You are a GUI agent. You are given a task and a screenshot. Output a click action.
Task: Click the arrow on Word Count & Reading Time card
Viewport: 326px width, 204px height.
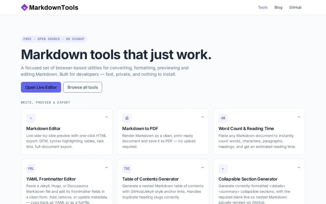(298, 117)
